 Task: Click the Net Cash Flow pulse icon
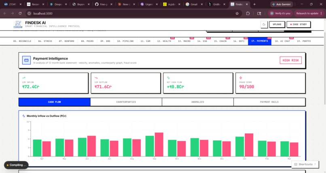[168, 78]
